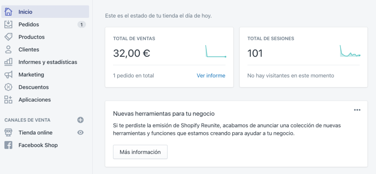Click the Tienda online storefront icon

tap(8, 133)
